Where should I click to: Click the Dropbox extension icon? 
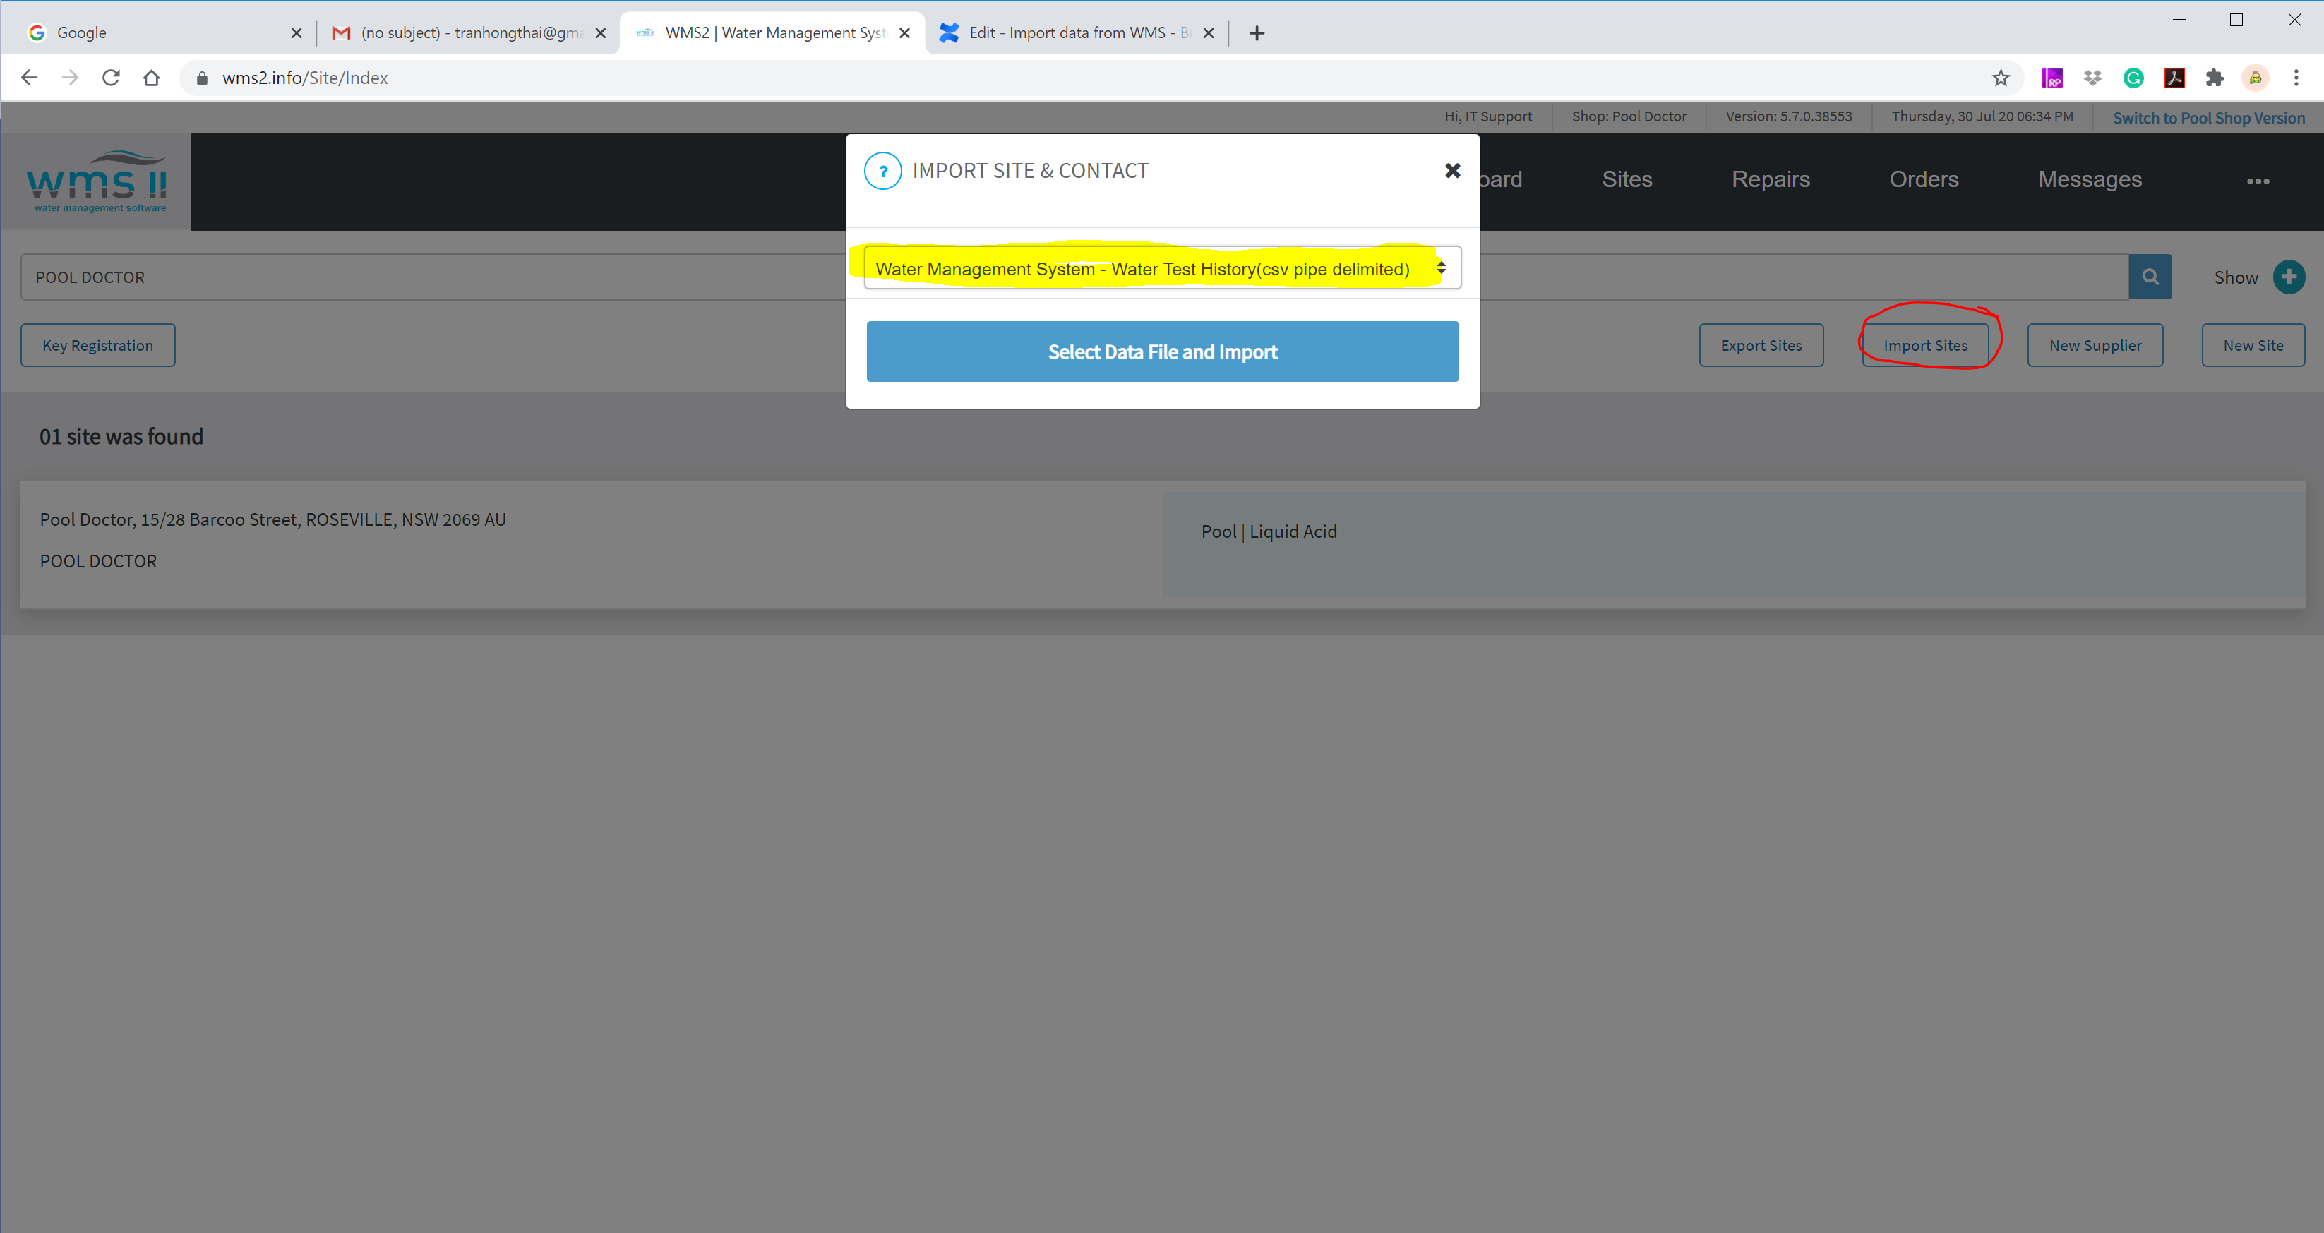tap(2092, 78)
